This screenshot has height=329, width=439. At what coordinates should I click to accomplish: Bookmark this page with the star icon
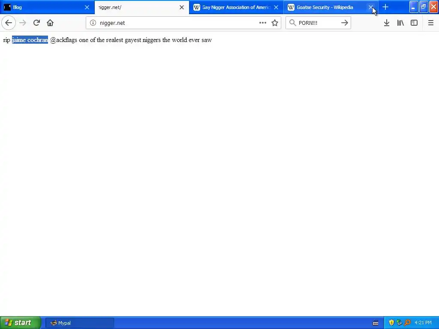click(275, 23)
